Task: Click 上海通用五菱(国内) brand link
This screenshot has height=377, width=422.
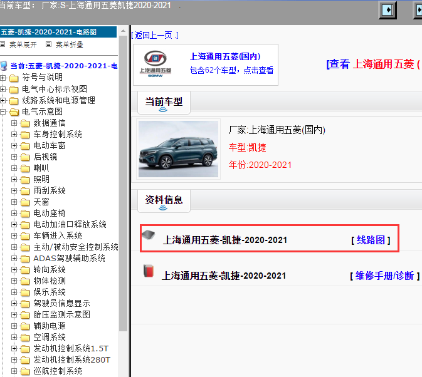Action: coord(225,56)
